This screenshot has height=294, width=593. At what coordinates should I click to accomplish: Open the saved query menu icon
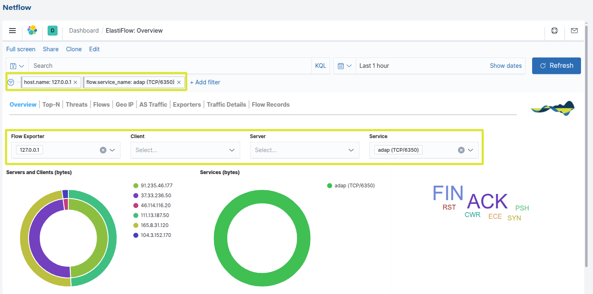point(17,66)
